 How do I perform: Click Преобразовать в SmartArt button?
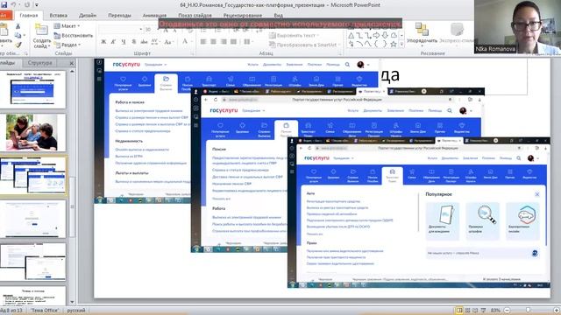click(x=305, y=45)
